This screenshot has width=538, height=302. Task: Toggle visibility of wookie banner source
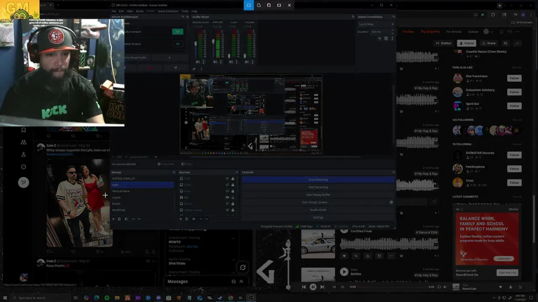click(227, 210)
